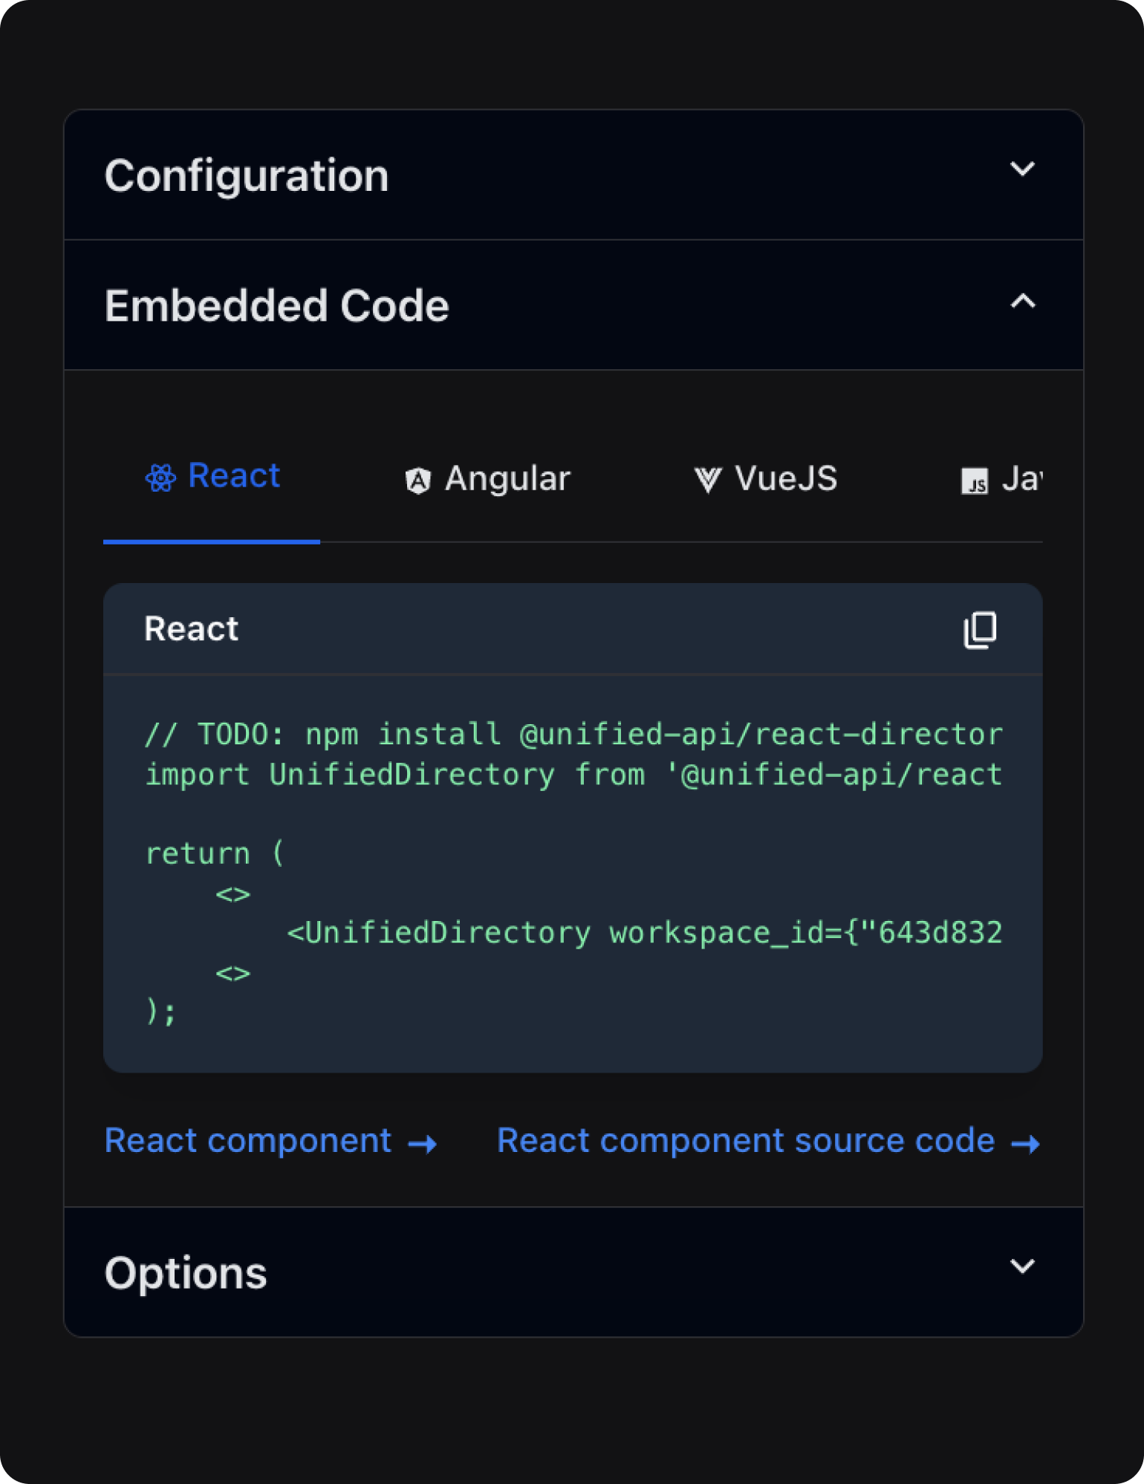Collapse Embedded Code using the up chevron
This screenshot has width=1144, height=1484.
pos(1022,302)
